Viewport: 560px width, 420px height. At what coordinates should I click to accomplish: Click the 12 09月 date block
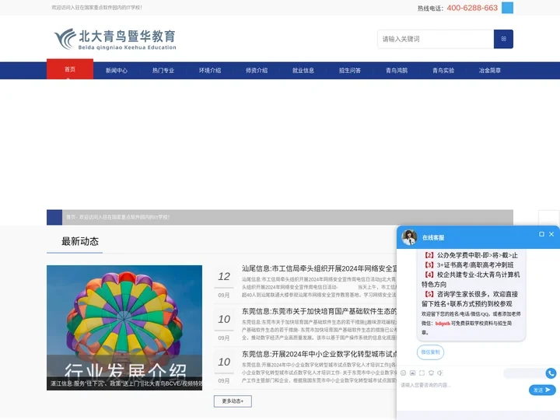[224, 284]
